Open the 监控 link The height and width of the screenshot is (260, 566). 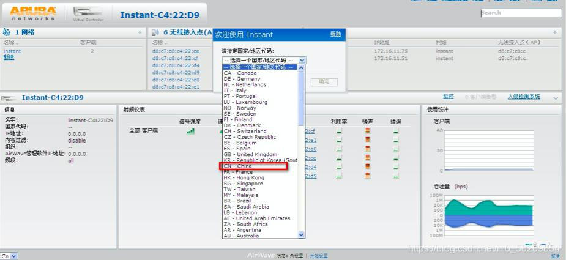[449, 97]
